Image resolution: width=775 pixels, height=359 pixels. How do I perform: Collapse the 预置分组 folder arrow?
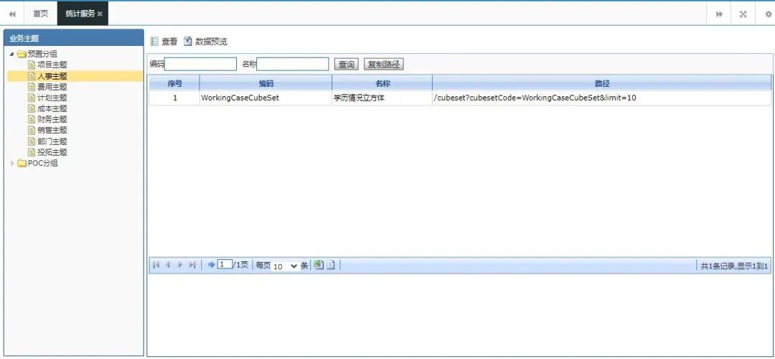tap(12, 54)
